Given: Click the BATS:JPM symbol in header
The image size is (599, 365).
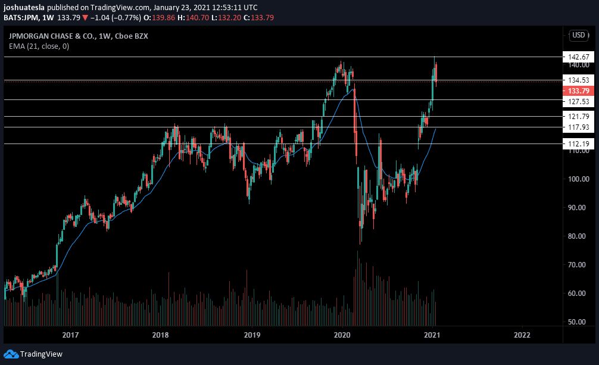Looking at the screenshot, I should click(21, 18).
